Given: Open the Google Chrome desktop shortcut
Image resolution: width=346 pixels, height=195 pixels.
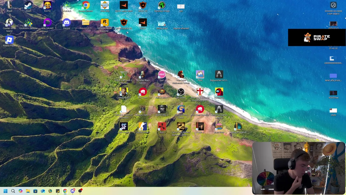Looking at the screenshot, I should tap(86, 7).
